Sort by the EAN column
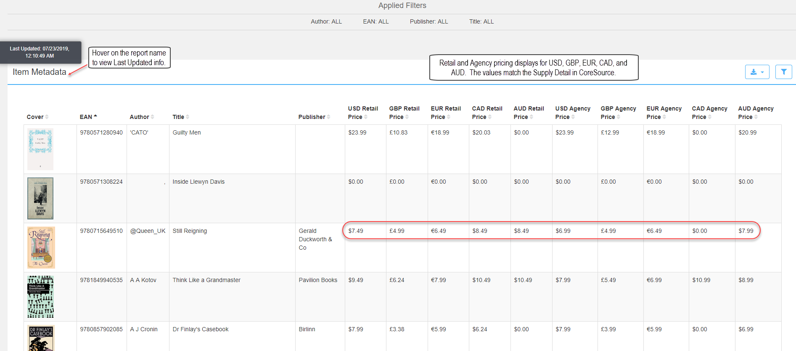Screen dimensions: 796x351 coord(88,117)
